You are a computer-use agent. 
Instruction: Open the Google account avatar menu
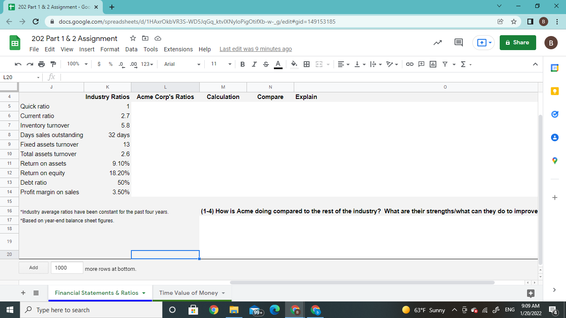click(551, 42)
